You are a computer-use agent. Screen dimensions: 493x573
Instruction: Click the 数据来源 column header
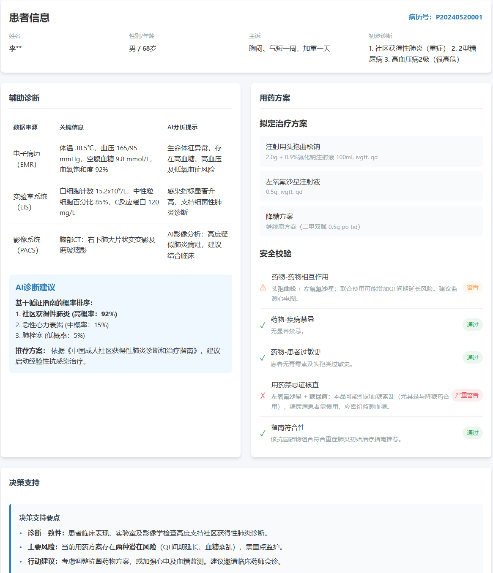point(25,127)
